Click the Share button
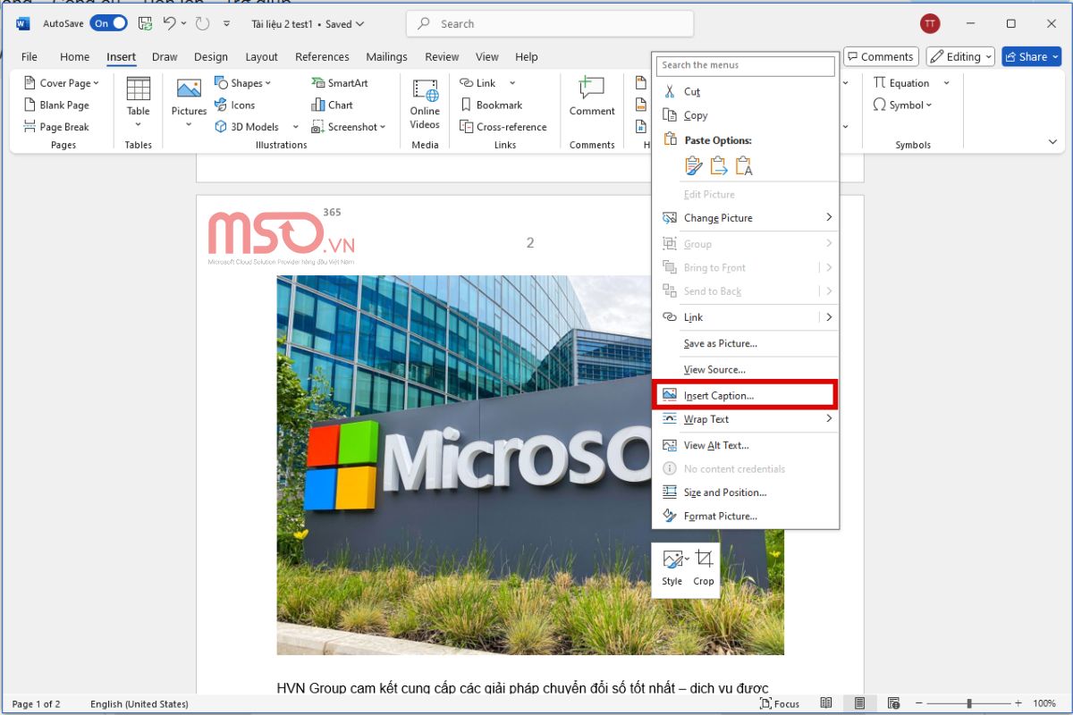The image size is (1073, 715). point(1031,56)
